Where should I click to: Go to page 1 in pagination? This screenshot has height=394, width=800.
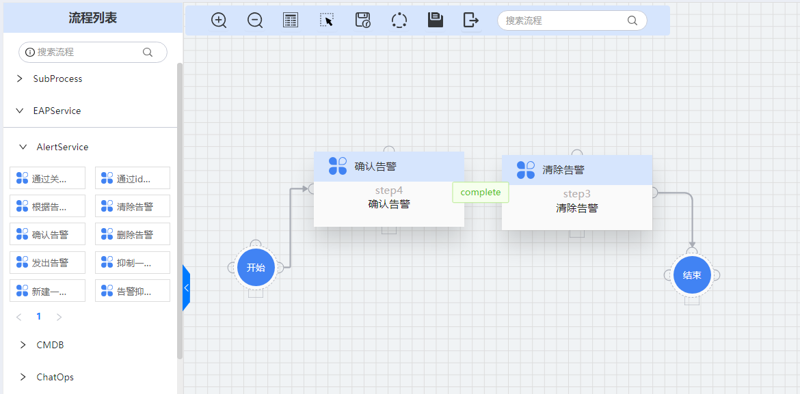pos(39,317)
